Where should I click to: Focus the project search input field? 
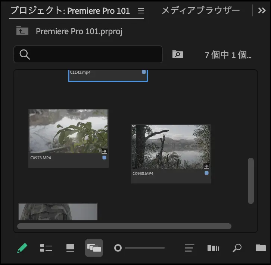88,54
